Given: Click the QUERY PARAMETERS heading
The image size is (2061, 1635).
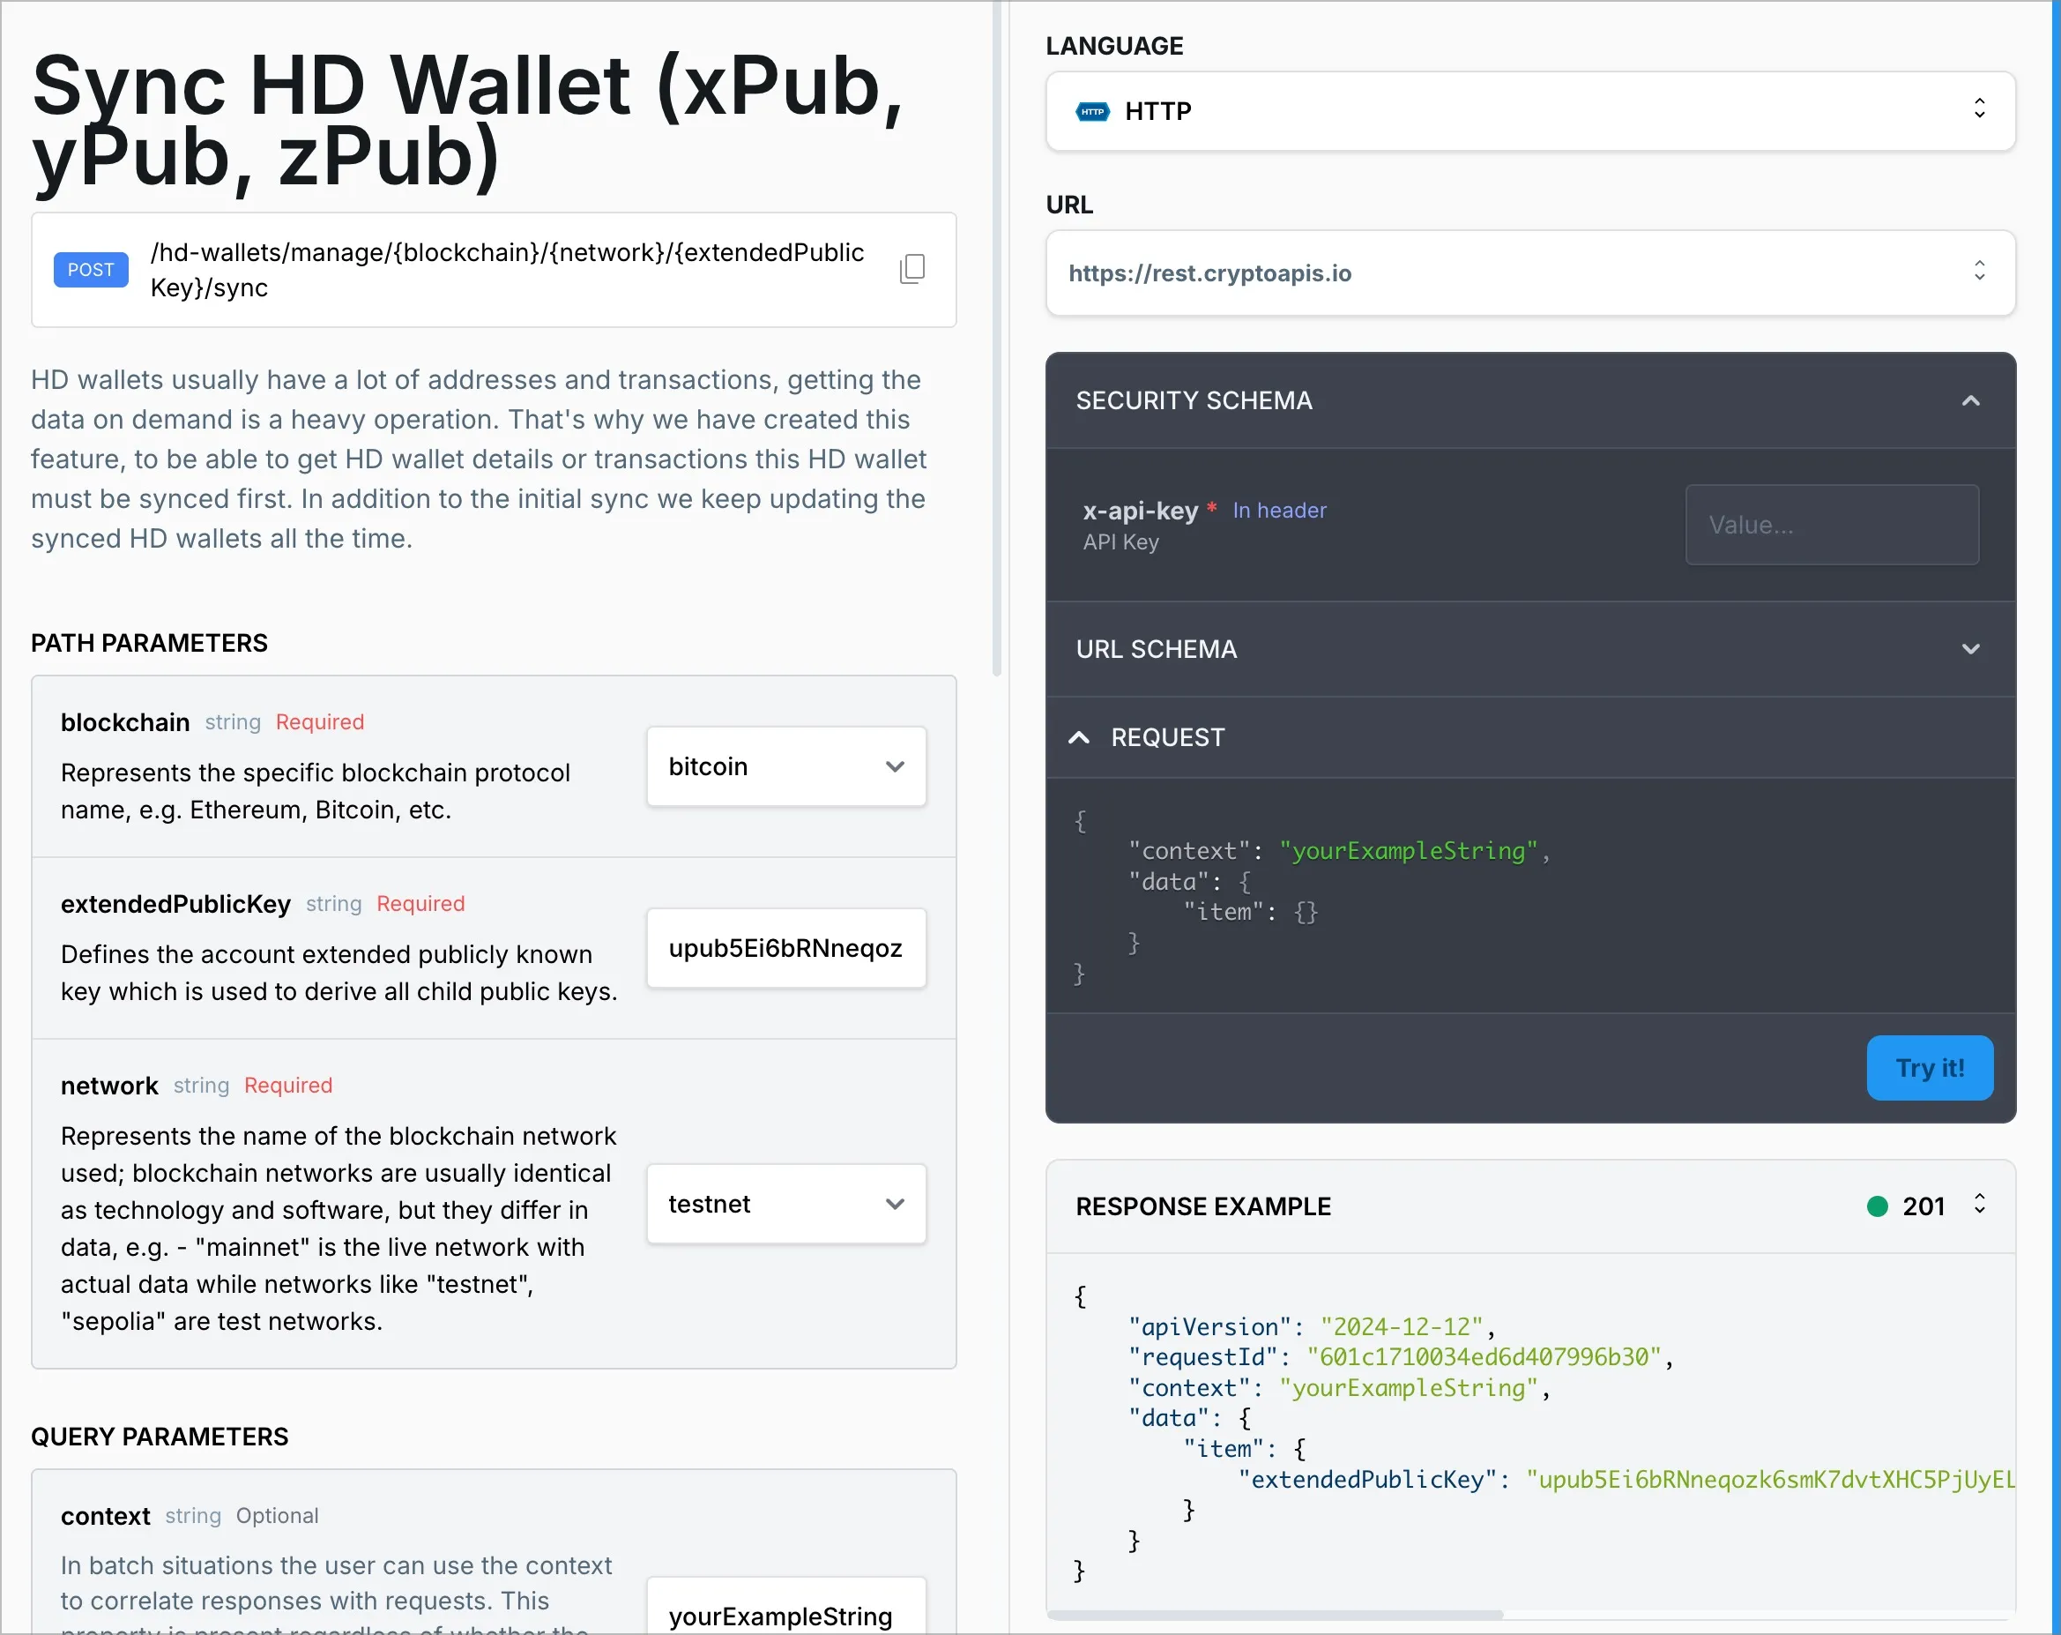Looking at the screenshot, I should 160,1436.
